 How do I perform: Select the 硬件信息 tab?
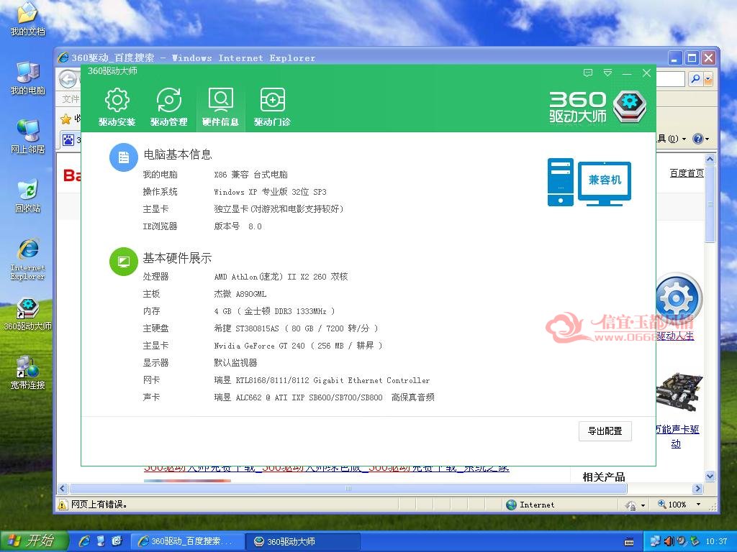pyautogui.click(x=220, y=108)
